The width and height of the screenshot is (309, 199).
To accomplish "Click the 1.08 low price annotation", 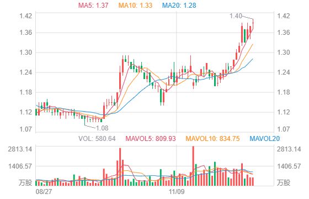I will [x=102, y=128].
